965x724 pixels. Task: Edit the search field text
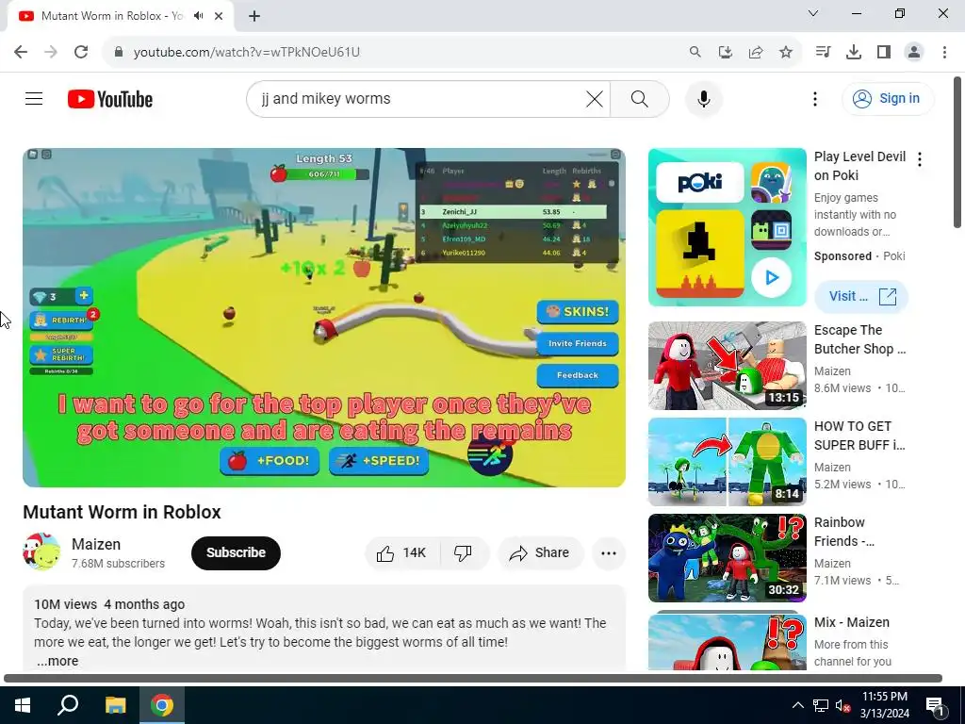tap(418, 98)
